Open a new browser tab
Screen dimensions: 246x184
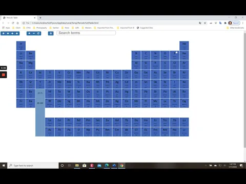40,17
